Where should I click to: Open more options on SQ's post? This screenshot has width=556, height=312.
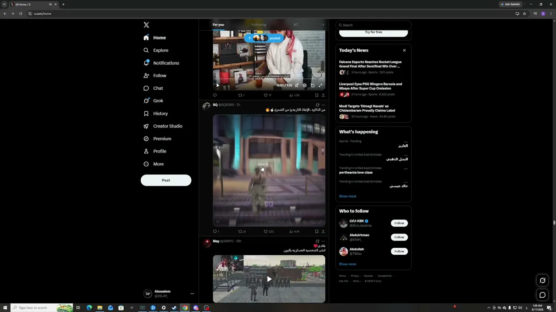[x=323, y=105]
